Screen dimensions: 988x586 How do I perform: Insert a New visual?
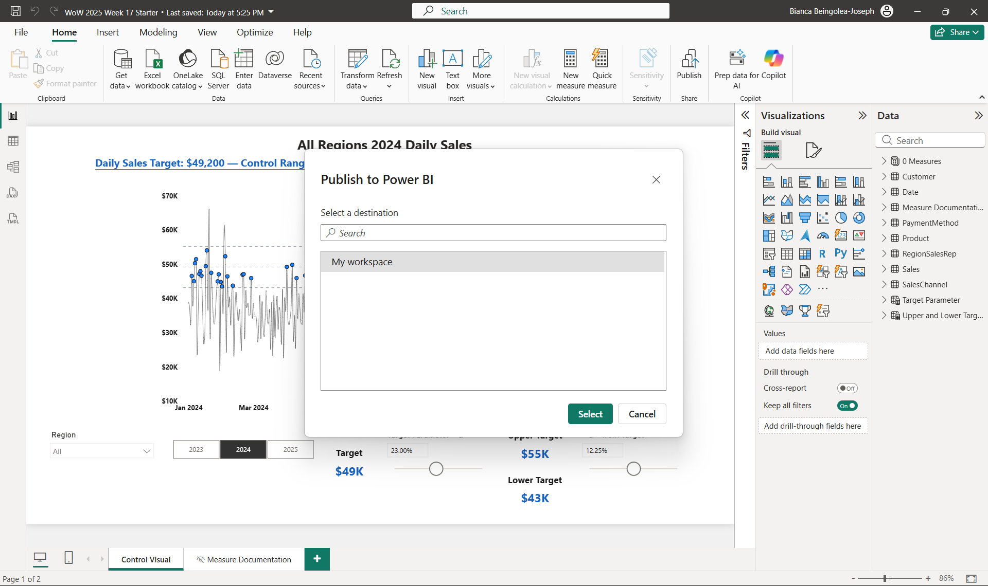tap(427, 69)
